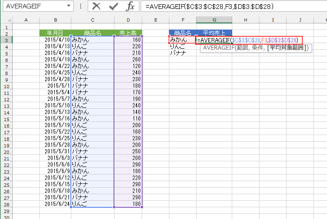Click the Cancel (X) icon in formula bar
327x219 pixels.
[x=97, y=7]
